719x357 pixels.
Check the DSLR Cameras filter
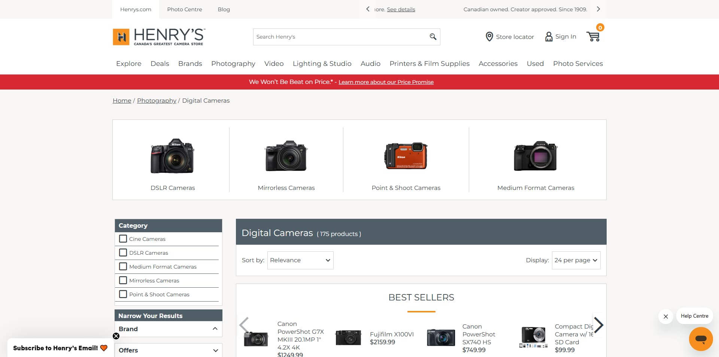(123, 252)
